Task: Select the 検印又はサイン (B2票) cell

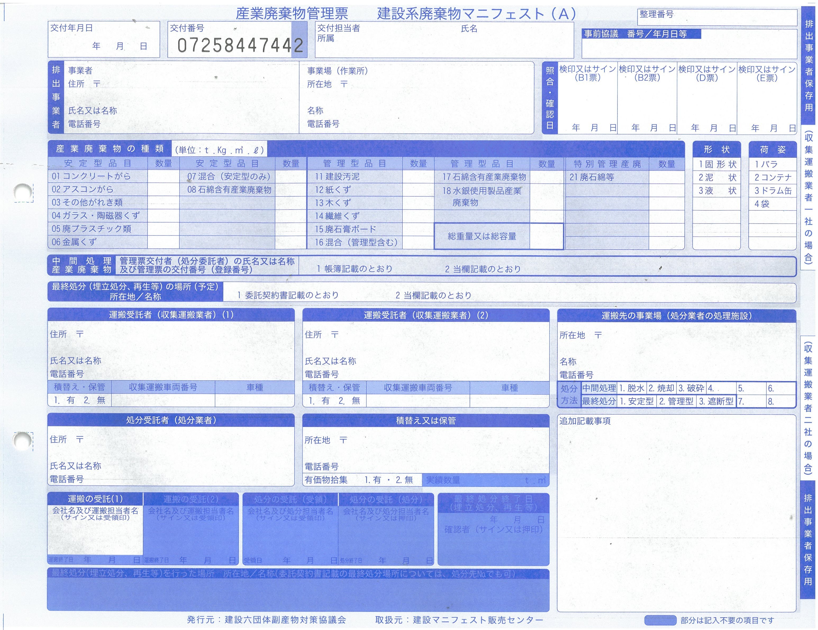Action: (x=647, y=98)
